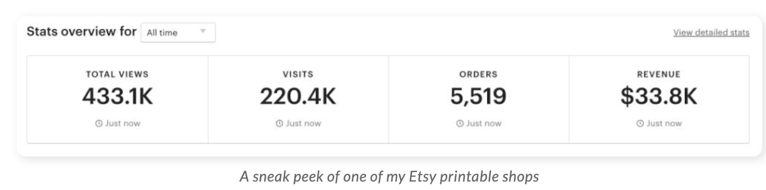
Task: Click the Just now text under Orders
Action: click(x=484, y=123)
